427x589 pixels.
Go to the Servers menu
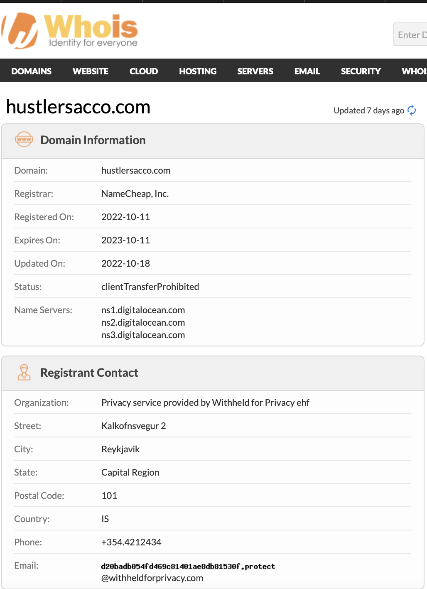[255, 71]
